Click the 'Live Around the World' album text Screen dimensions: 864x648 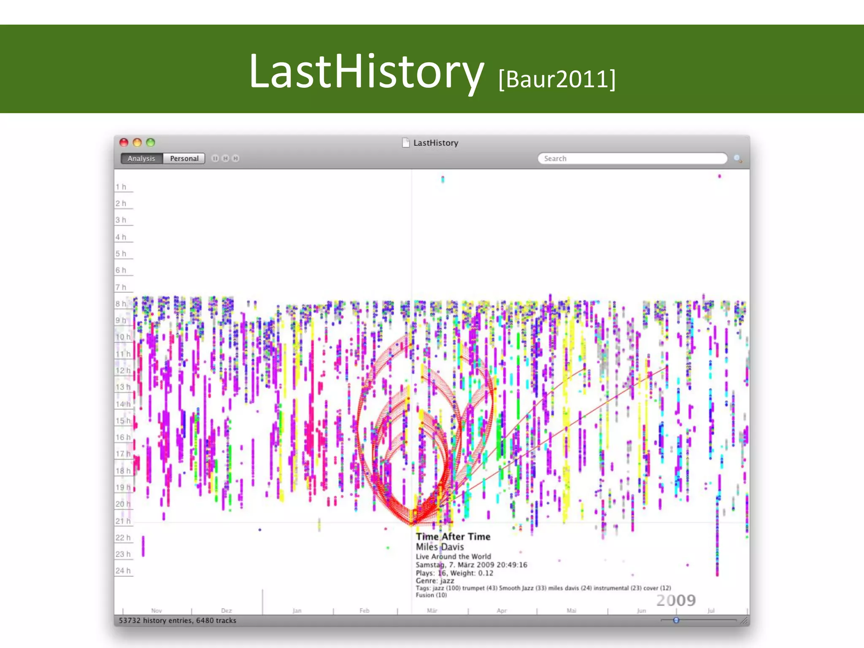click(454, 556)
